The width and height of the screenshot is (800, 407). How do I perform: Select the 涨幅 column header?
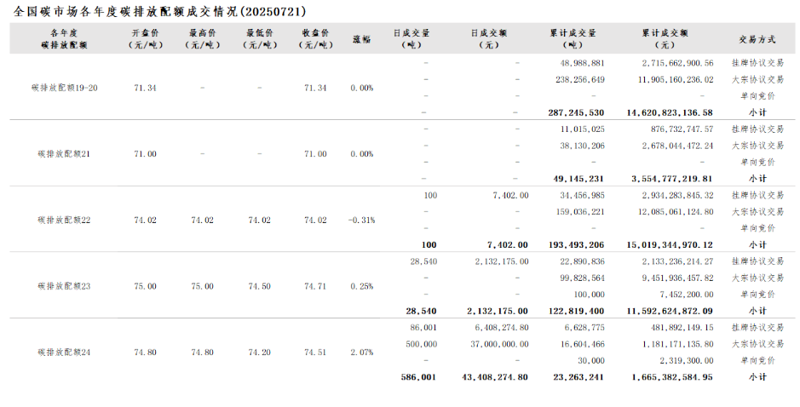361,39
